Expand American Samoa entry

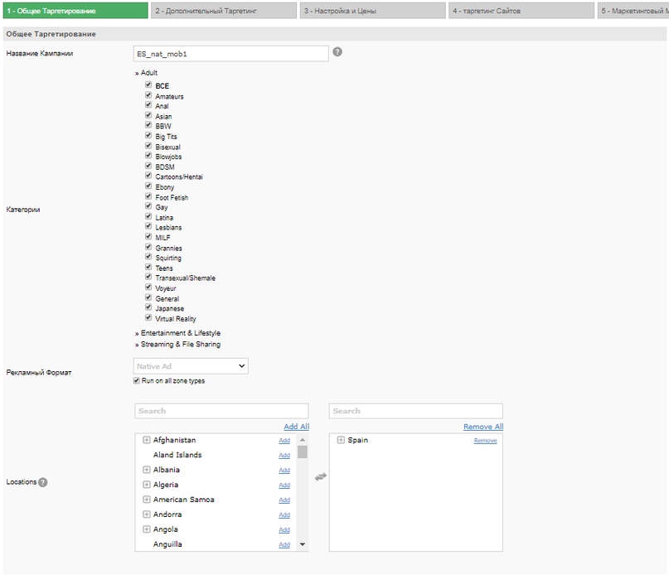pyautogui.click(x=147, y=500)
